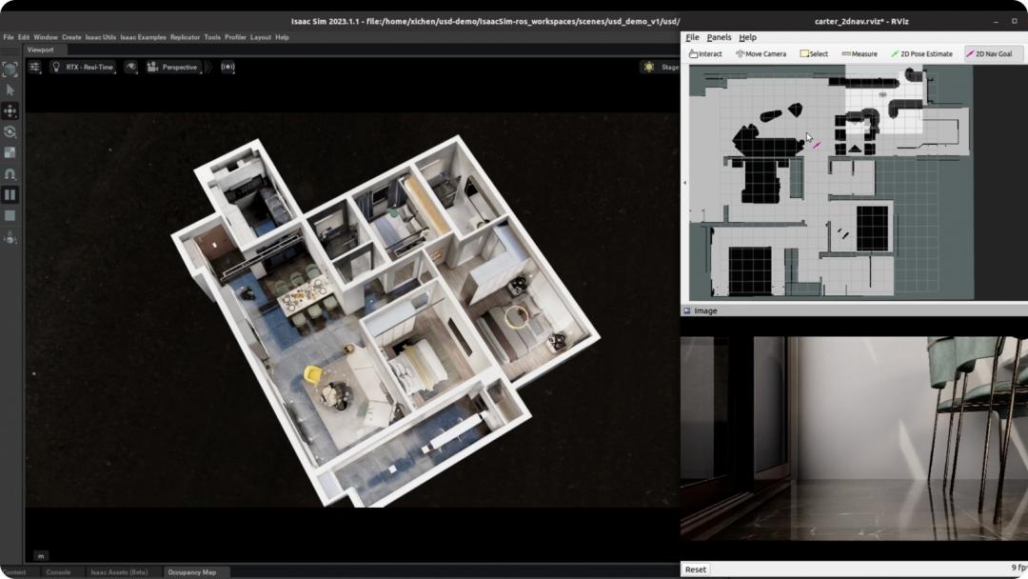Switch to the Isaac Assets (Beta) tab
Image resolution: width=1028 pixels, height=579 pixels.
click(x=119, y=572)
